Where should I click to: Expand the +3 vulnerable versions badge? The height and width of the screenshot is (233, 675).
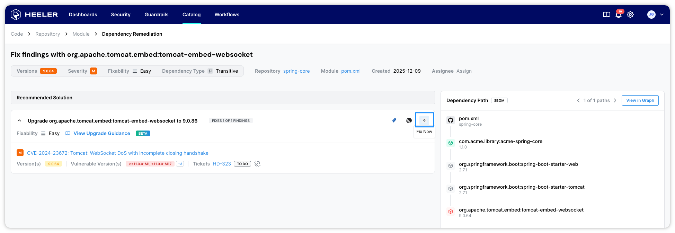(x=180, y=164)
